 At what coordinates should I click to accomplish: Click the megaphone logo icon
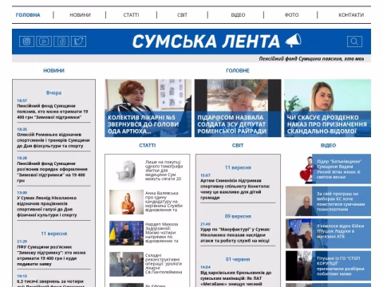[293, 41]
